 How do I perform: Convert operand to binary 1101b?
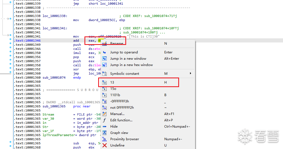[x=115, y=95]
